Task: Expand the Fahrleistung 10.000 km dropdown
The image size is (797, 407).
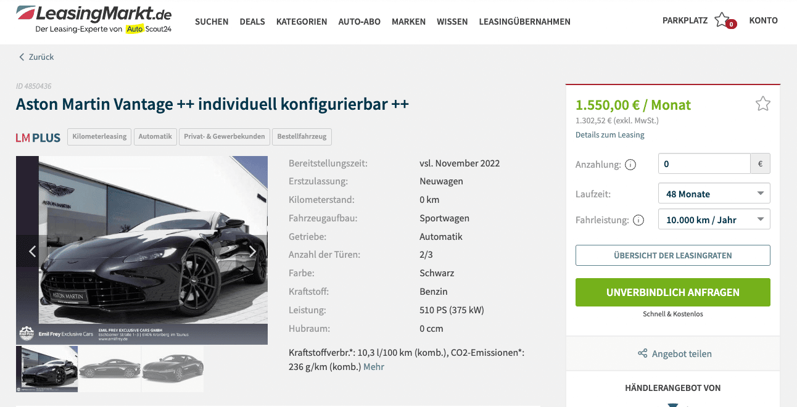Action: point(714,220)
